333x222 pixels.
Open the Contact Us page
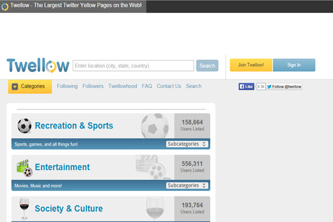pyautogui.click(x=169, y=86)
